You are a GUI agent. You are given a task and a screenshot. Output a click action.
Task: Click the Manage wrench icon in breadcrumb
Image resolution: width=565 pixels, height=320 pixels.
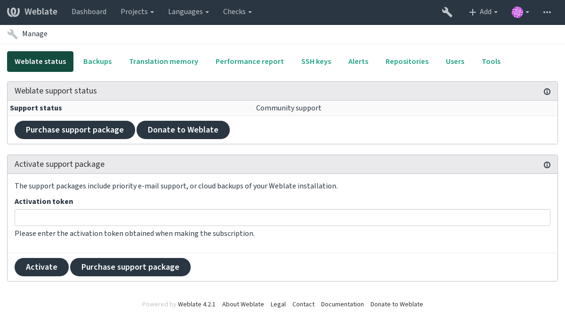13,34
